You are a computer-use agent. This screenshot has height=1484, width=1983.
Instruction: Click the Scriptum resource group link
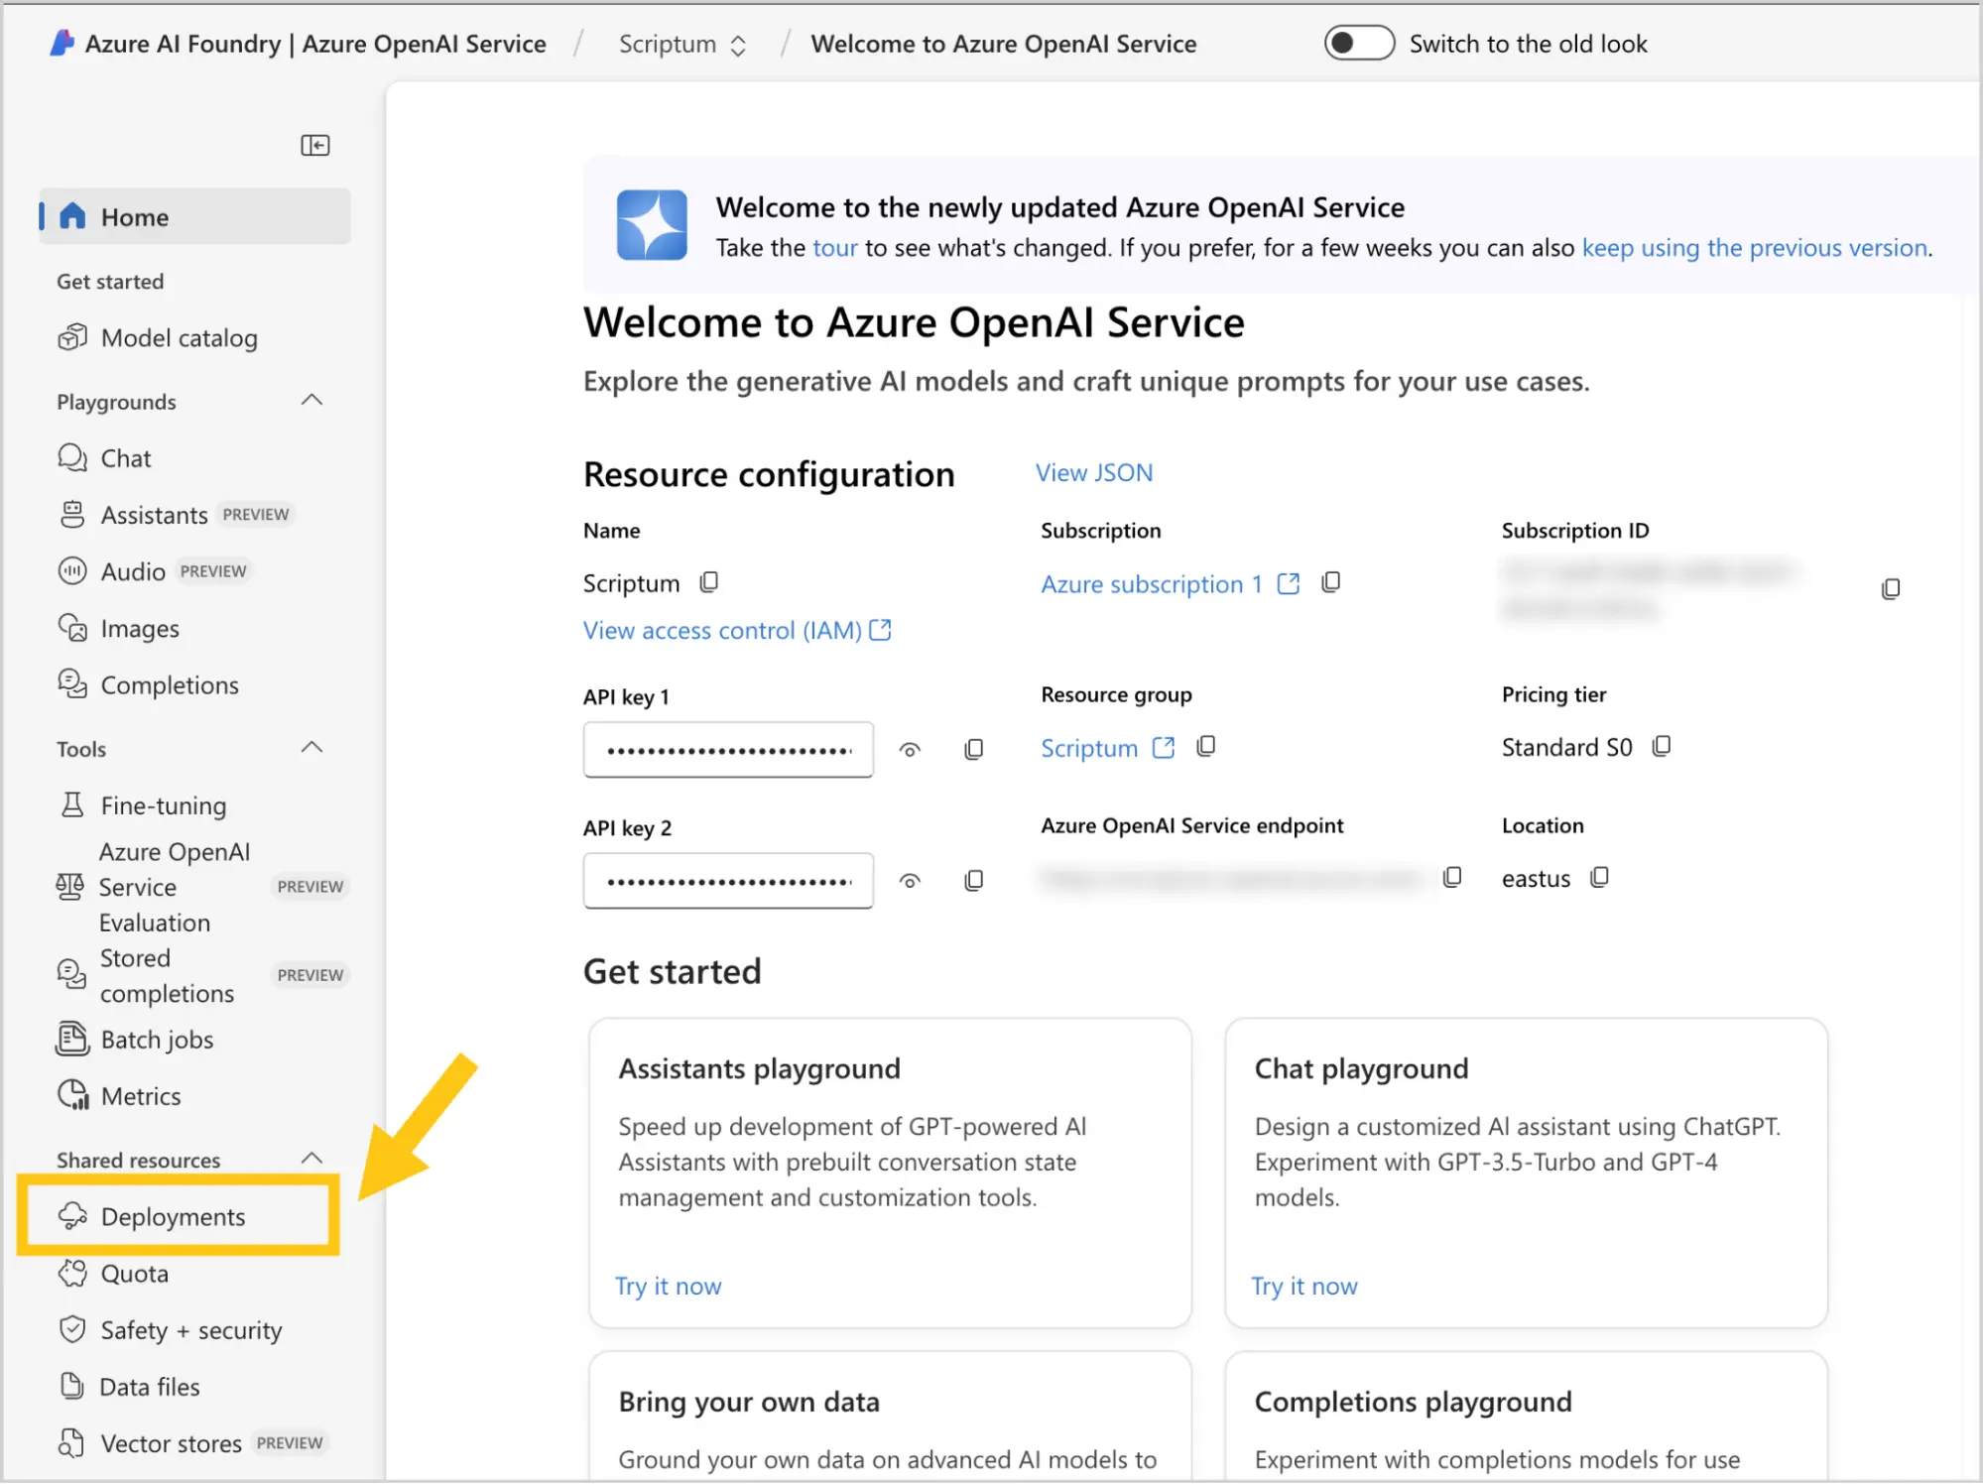pos(1089,748)
